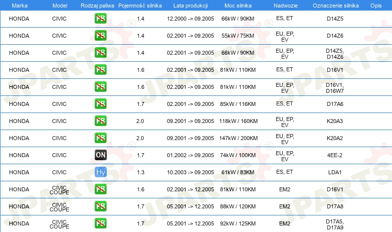Click engine code LDA1 cell
The image size is (392, 232).
pos(335,172)
